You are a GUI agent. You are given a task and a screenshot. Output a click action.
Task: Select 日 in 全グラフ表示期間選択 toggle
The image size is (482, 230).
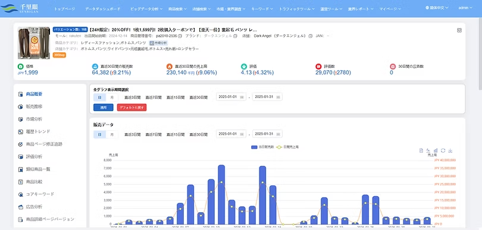click(x=99, y=97)
